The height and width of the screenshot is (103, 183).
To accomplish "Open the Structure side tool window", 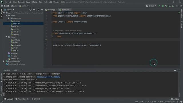I will coord(1,91).
